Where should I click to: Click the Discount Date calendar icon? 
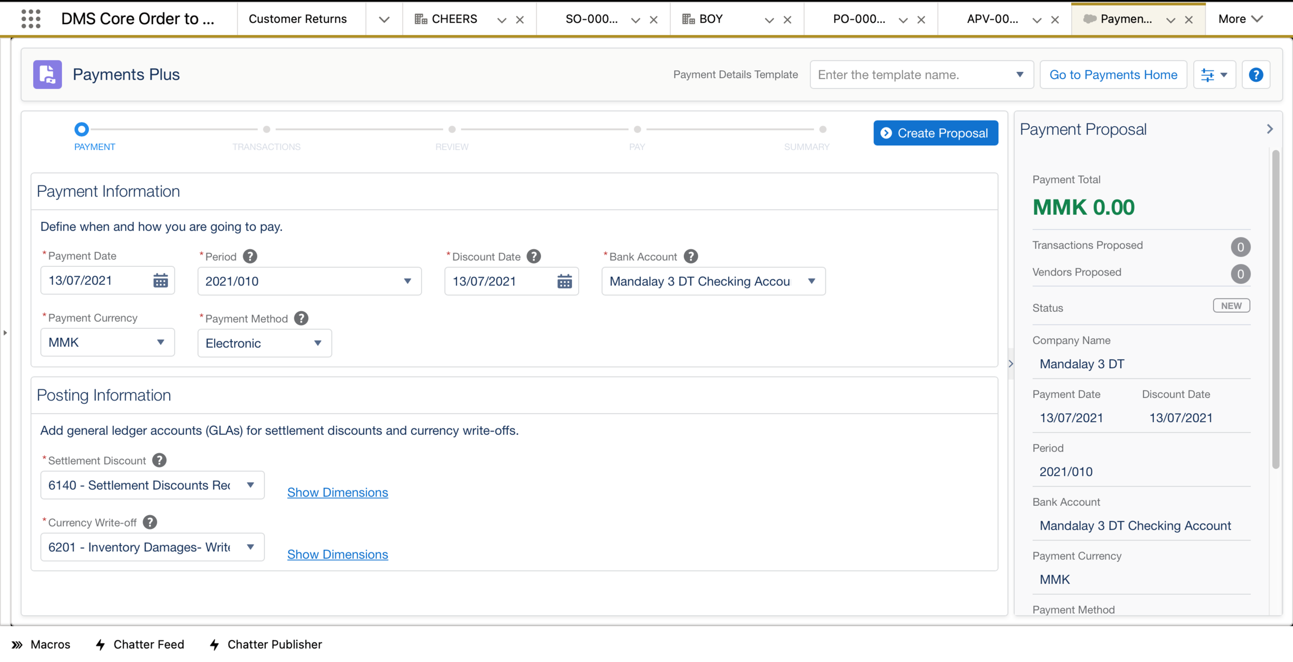[x=564, y=282]
